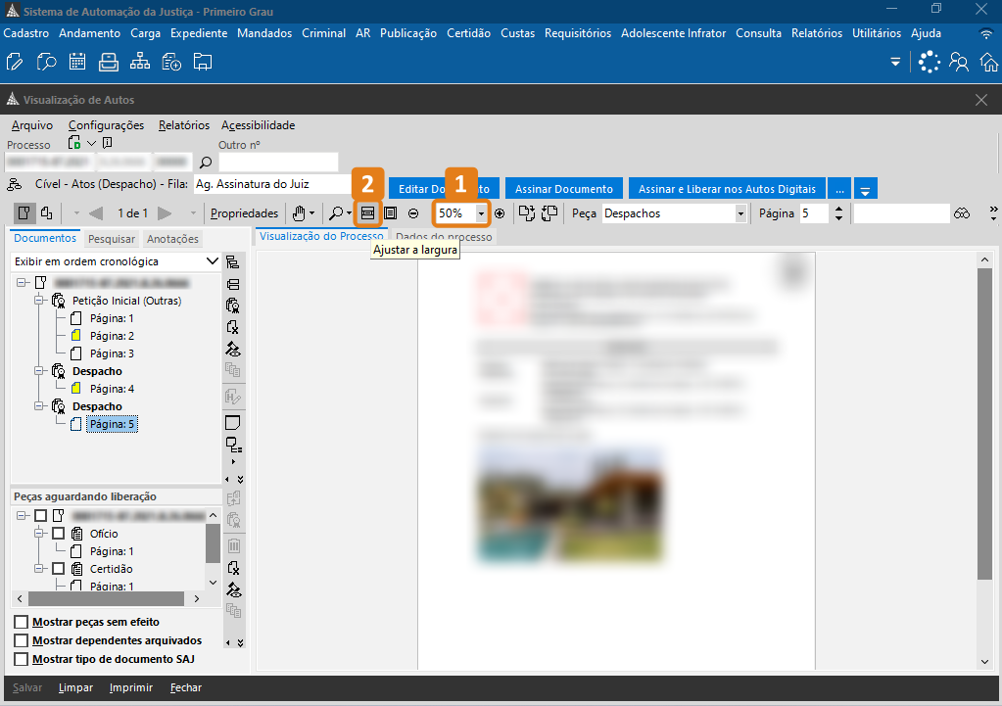Select the hand pan tool
The height and width of the screenshot is (706, 1002).
click(x=299, y=213)
